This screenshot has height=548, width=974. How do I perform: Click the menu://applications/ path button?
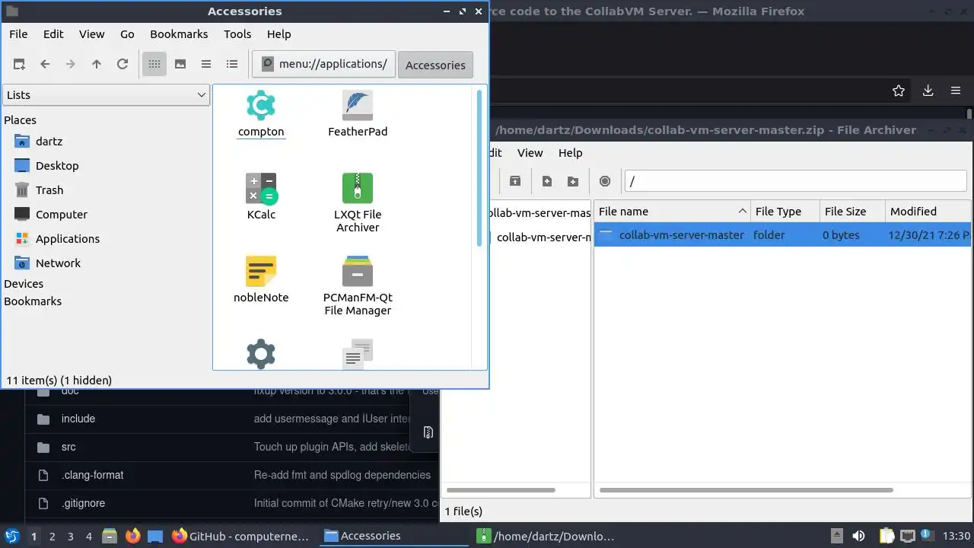(324, 64)
